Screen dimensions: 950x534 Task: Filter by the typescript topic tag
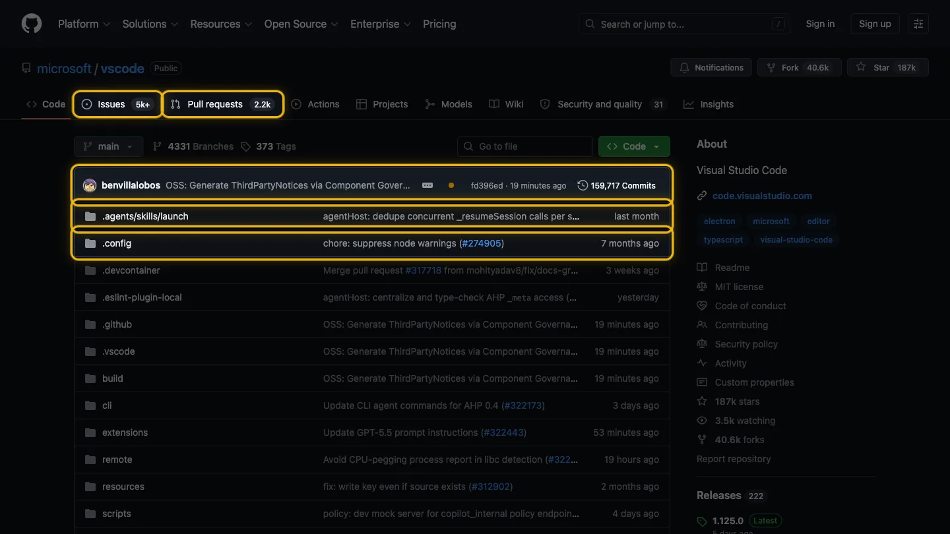[723, 240]
